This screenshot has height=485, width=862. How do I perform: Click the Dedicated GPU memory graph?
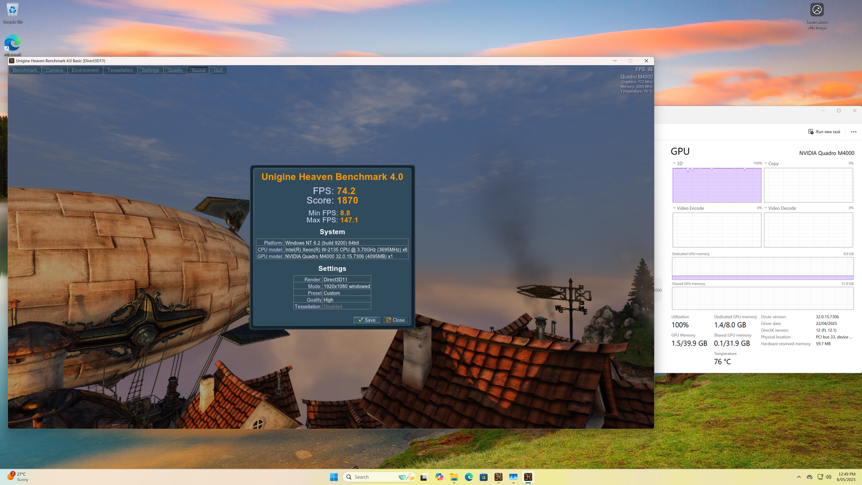tap(763, 268)
